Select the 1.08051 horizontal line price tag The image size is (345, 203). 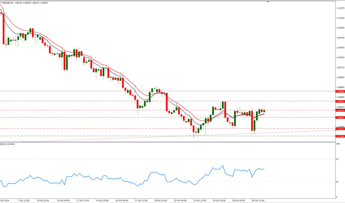[x=340, y=117]
